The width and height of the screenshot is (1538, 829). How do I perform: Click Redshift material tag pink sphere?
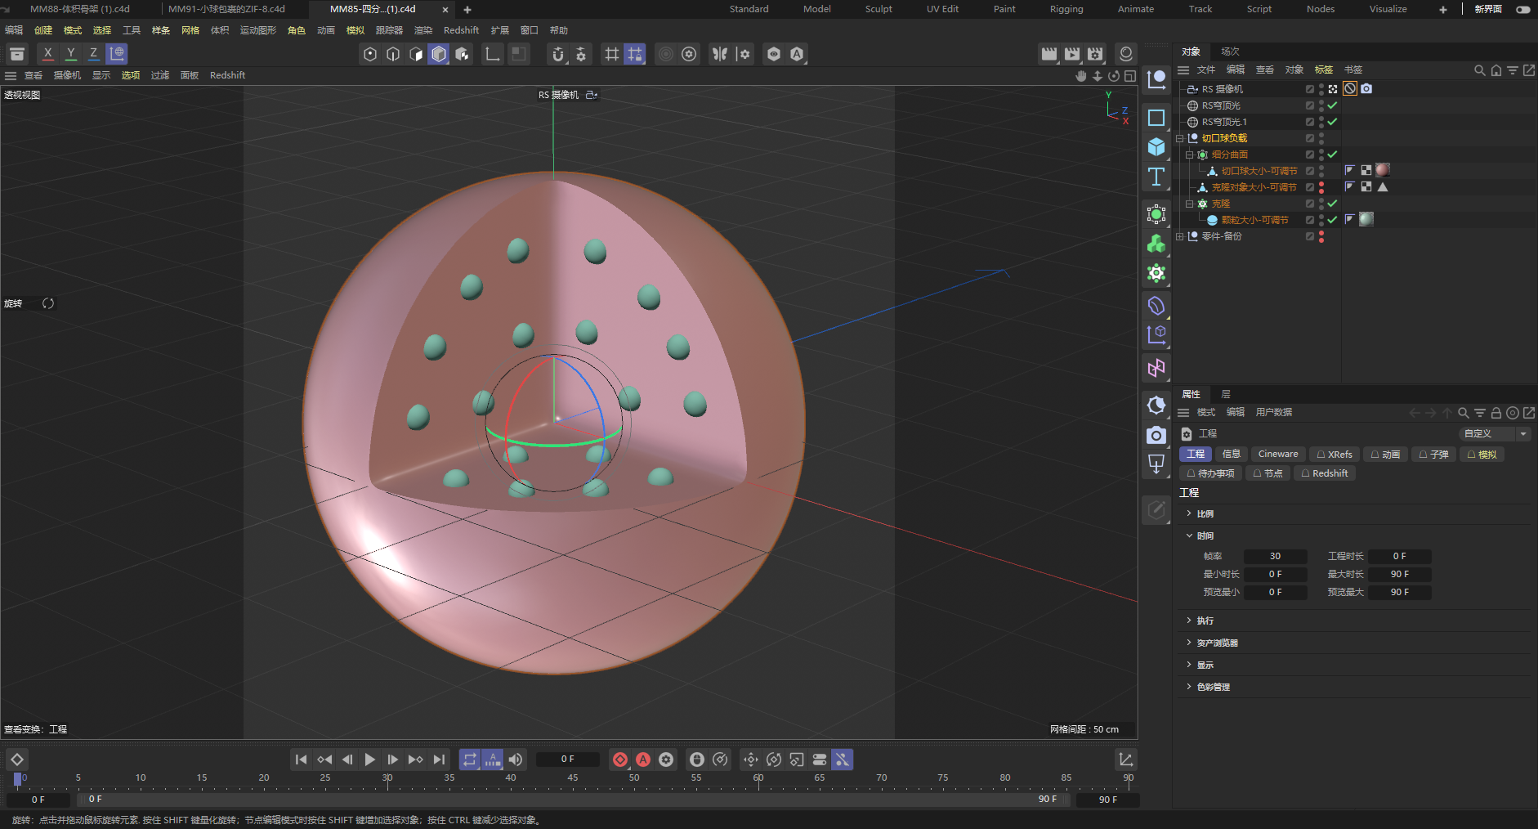[x=1382, y=170]
